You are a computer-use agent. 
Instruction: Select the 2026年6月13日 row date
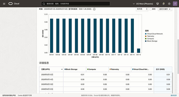(47, 84)
